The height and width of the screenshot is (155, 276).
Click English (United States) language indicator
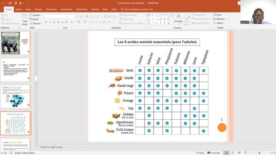pyautogui.click(x=25, y=153)
